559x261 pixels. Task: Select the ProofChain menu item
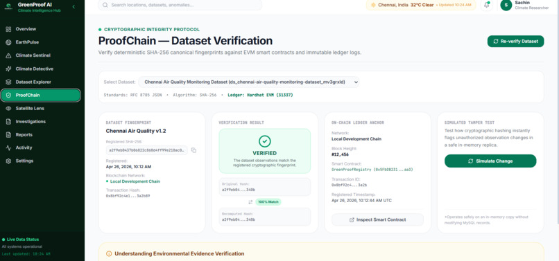click(41, 96)
